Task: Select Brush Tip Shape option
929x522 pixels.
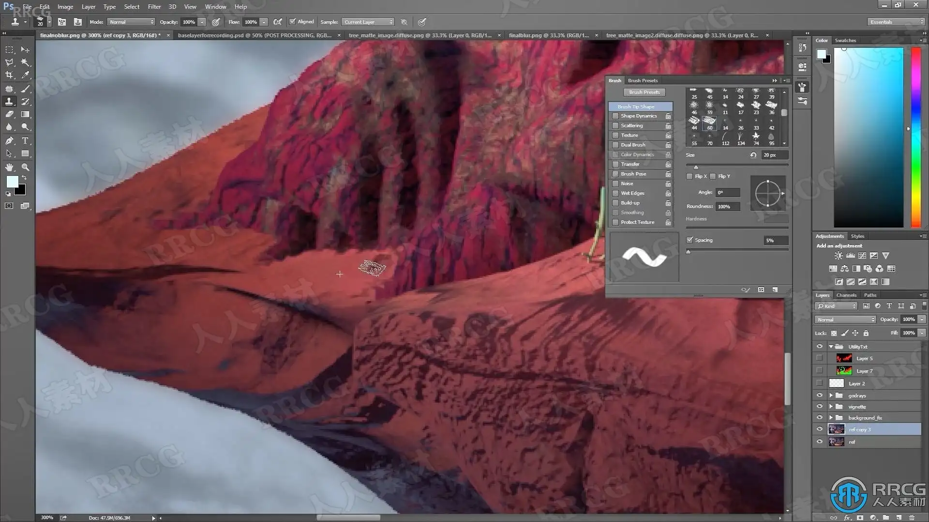Action: pos(636,106)
